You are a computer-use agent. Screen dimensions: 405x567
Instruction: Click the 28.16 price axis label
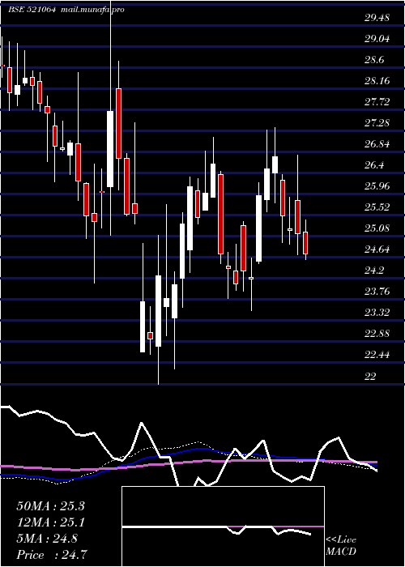(x=377, y=81)
